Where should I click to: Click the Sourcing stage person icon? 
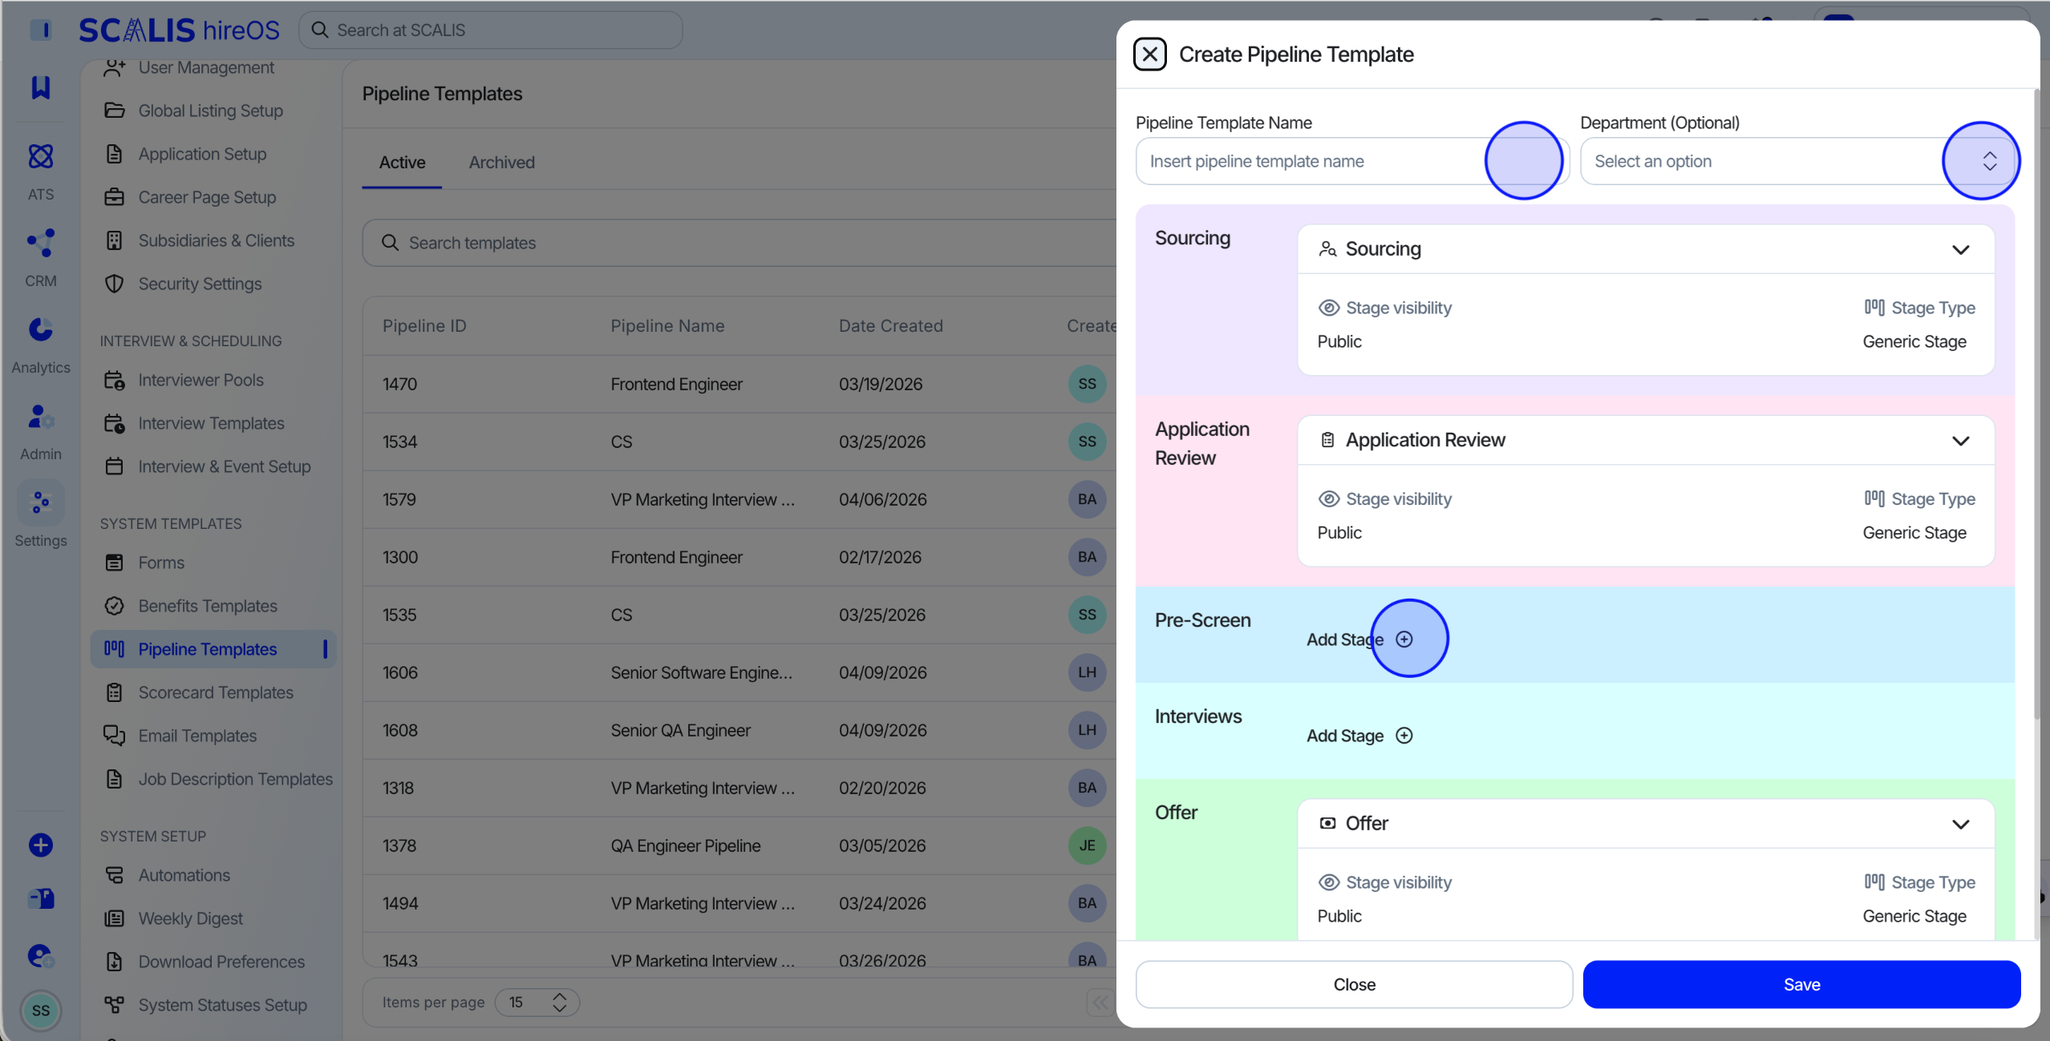point(1327,249)
